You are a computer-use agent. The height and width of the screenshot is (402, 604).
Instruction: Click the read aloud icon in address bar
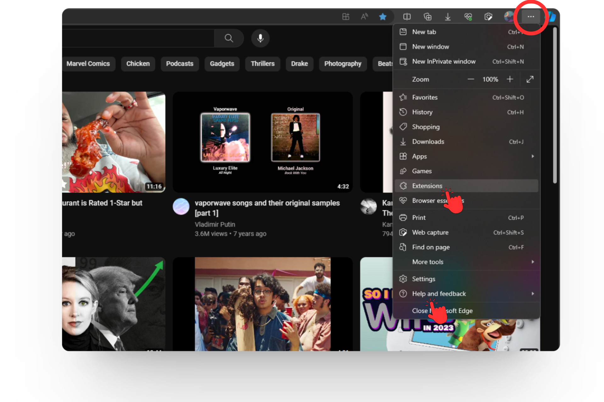coord(364,17)
